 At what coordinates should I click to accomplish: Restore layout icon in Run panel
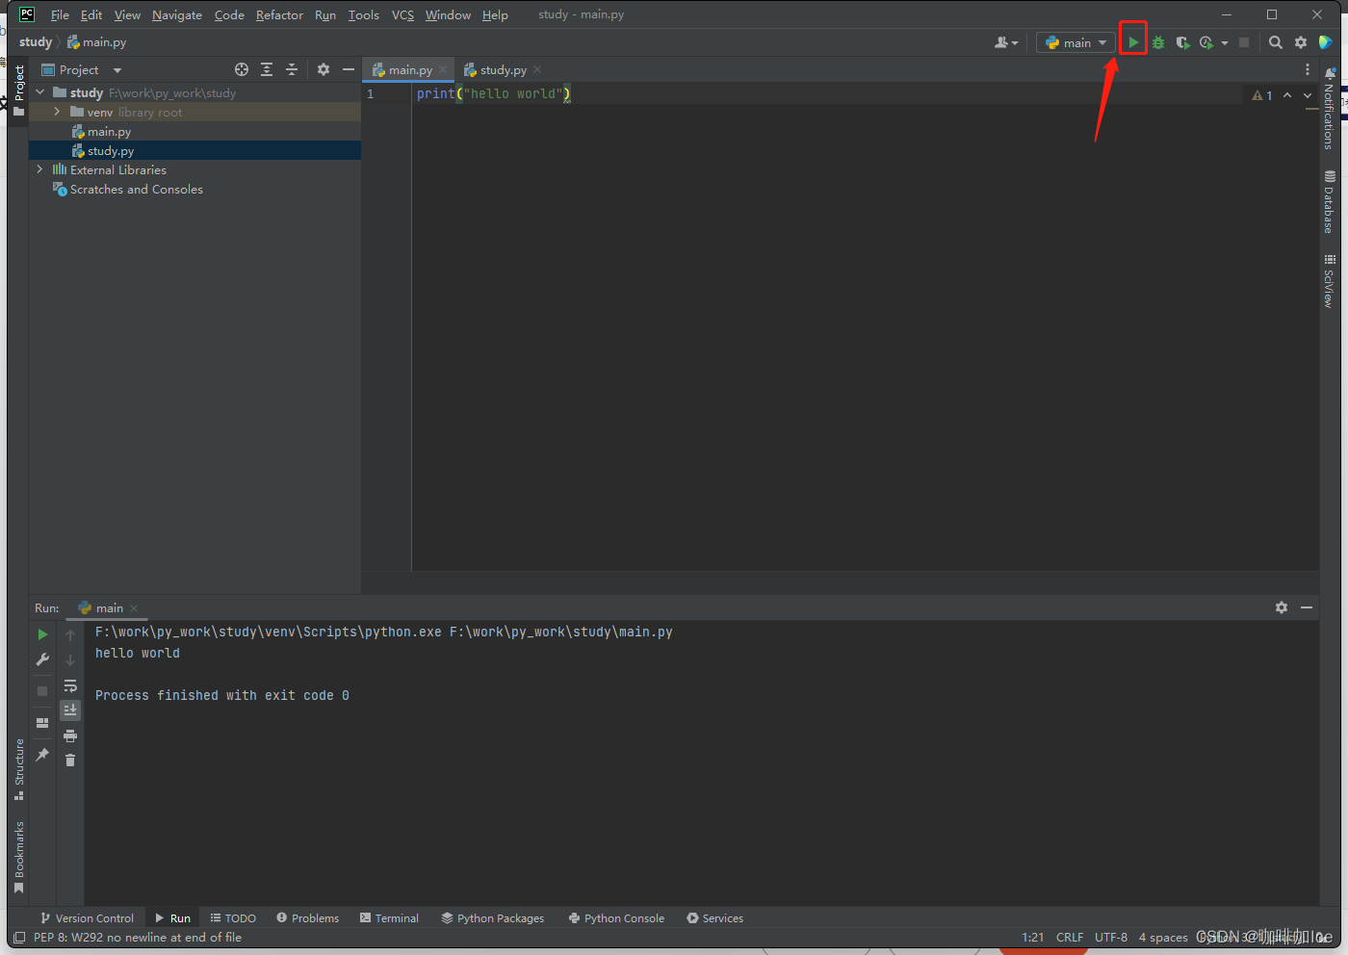pyautogui.click(x=42, y=723)
